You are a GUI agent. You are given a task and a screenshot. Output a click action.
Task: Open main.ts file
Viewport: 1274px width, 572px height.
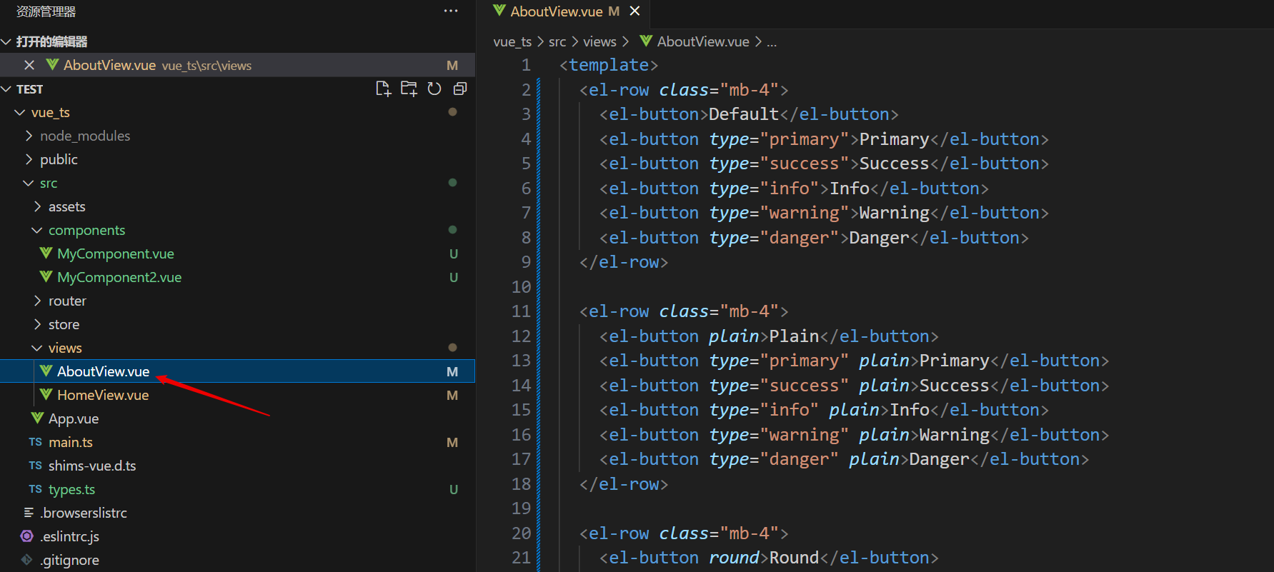click(71, 442)
